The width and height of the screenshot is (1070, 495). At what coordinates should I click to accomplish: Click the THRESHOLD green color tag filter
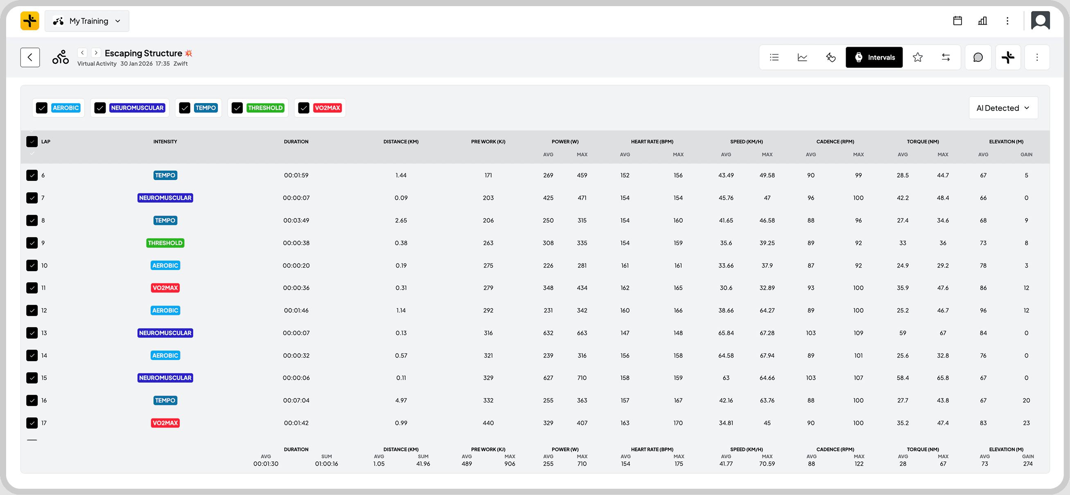pyautogui.click(x=265, y=108)
